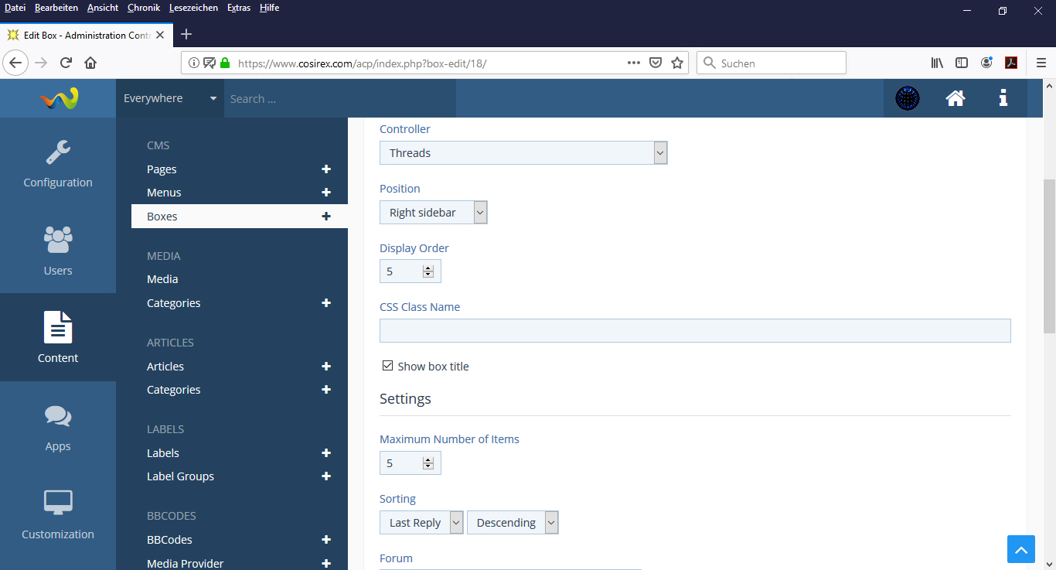
Task: Open the Users section icon
Action: click(58, 251)
